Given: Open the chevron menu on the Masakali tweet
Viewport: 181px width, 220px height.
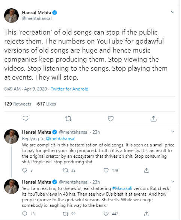Looking at the screenshot, I should pos(173,181).
